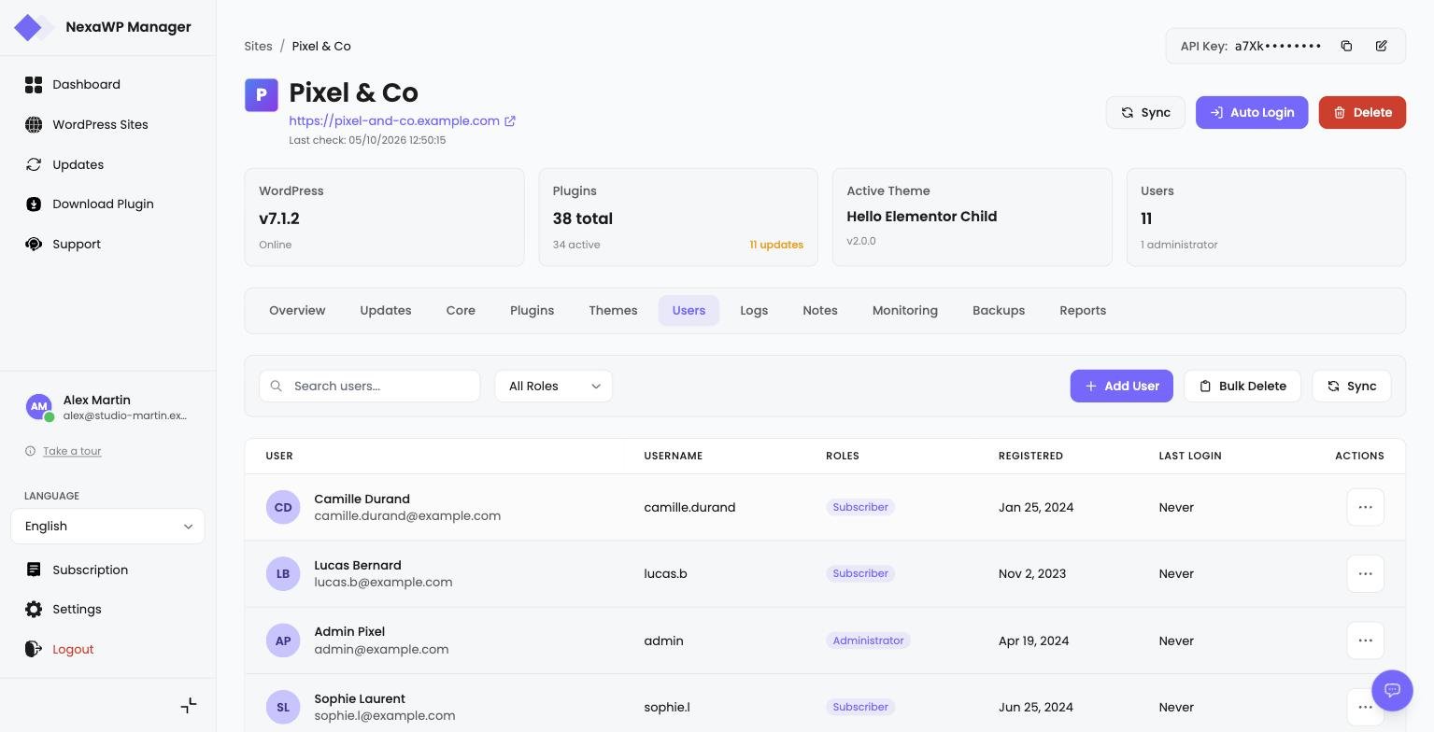Switch to the Overview tab
This screenshot has height=732, width=1434.
point(297,311)
